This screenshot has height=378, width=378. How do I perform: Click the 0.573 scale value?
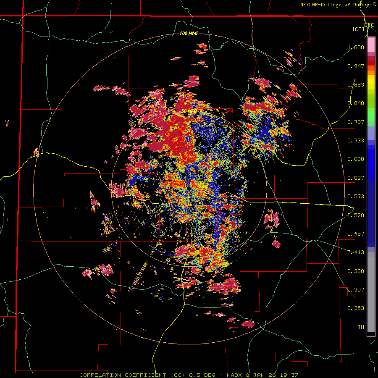356,197
